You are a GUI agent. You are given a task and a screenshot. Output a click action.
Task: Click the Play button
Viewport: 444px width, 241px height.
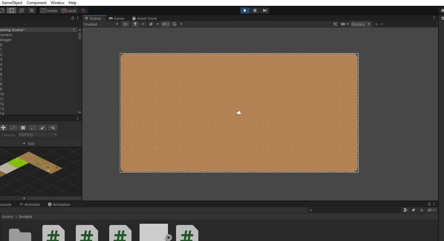(x=245, y=10)
